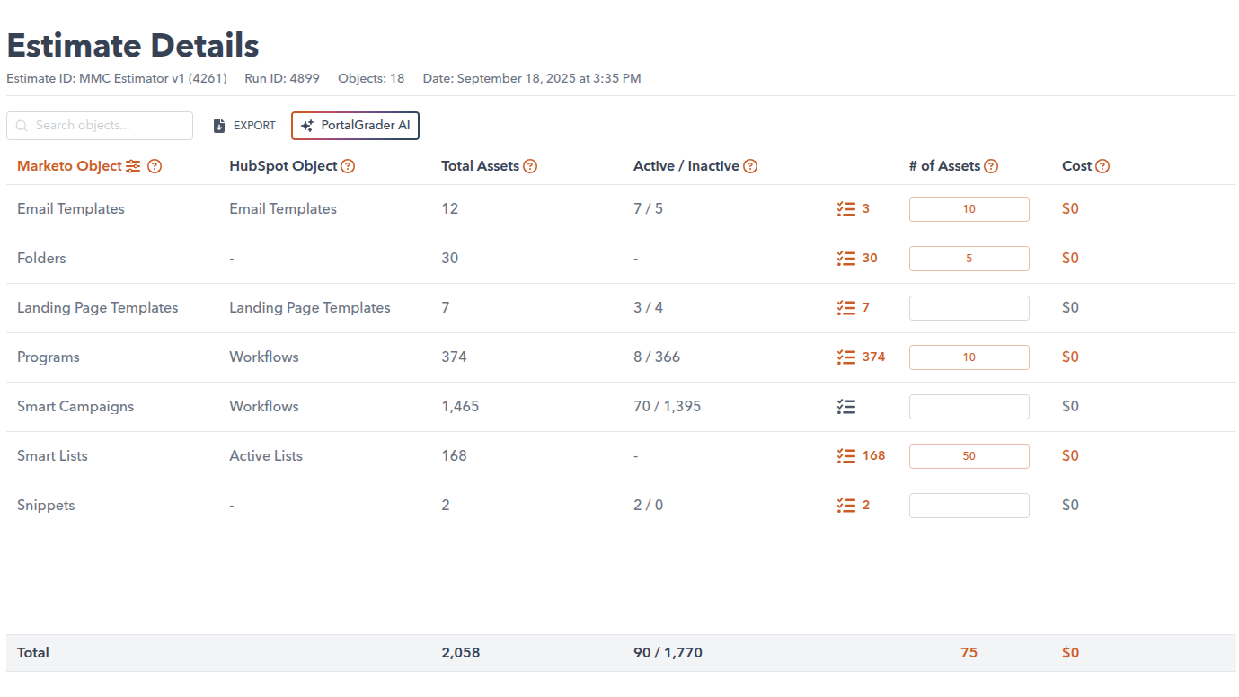
Task: Click the Marketo Object column header
Action: coord(69,166)
